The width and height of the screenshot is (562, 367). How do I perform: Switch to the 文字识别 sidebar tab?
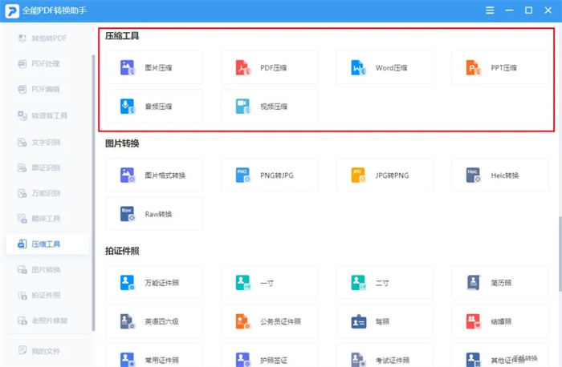coord(45,142)
